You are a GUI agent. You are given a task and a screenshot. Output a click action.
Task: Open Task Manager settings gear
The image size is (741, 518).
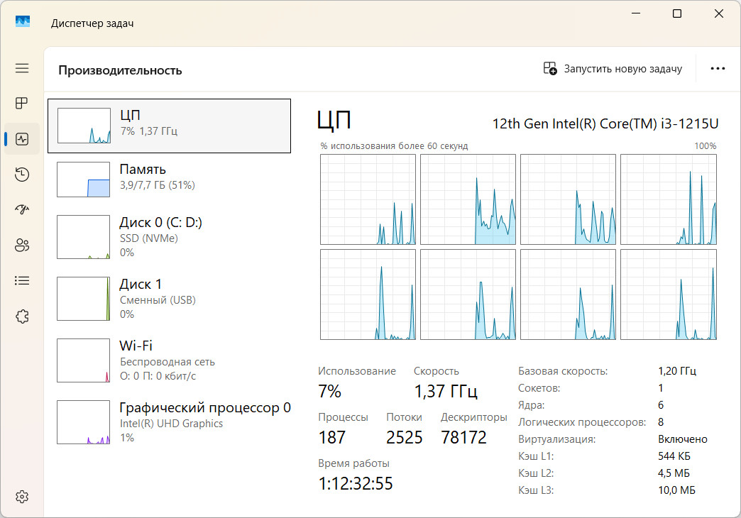pos(22,496)
